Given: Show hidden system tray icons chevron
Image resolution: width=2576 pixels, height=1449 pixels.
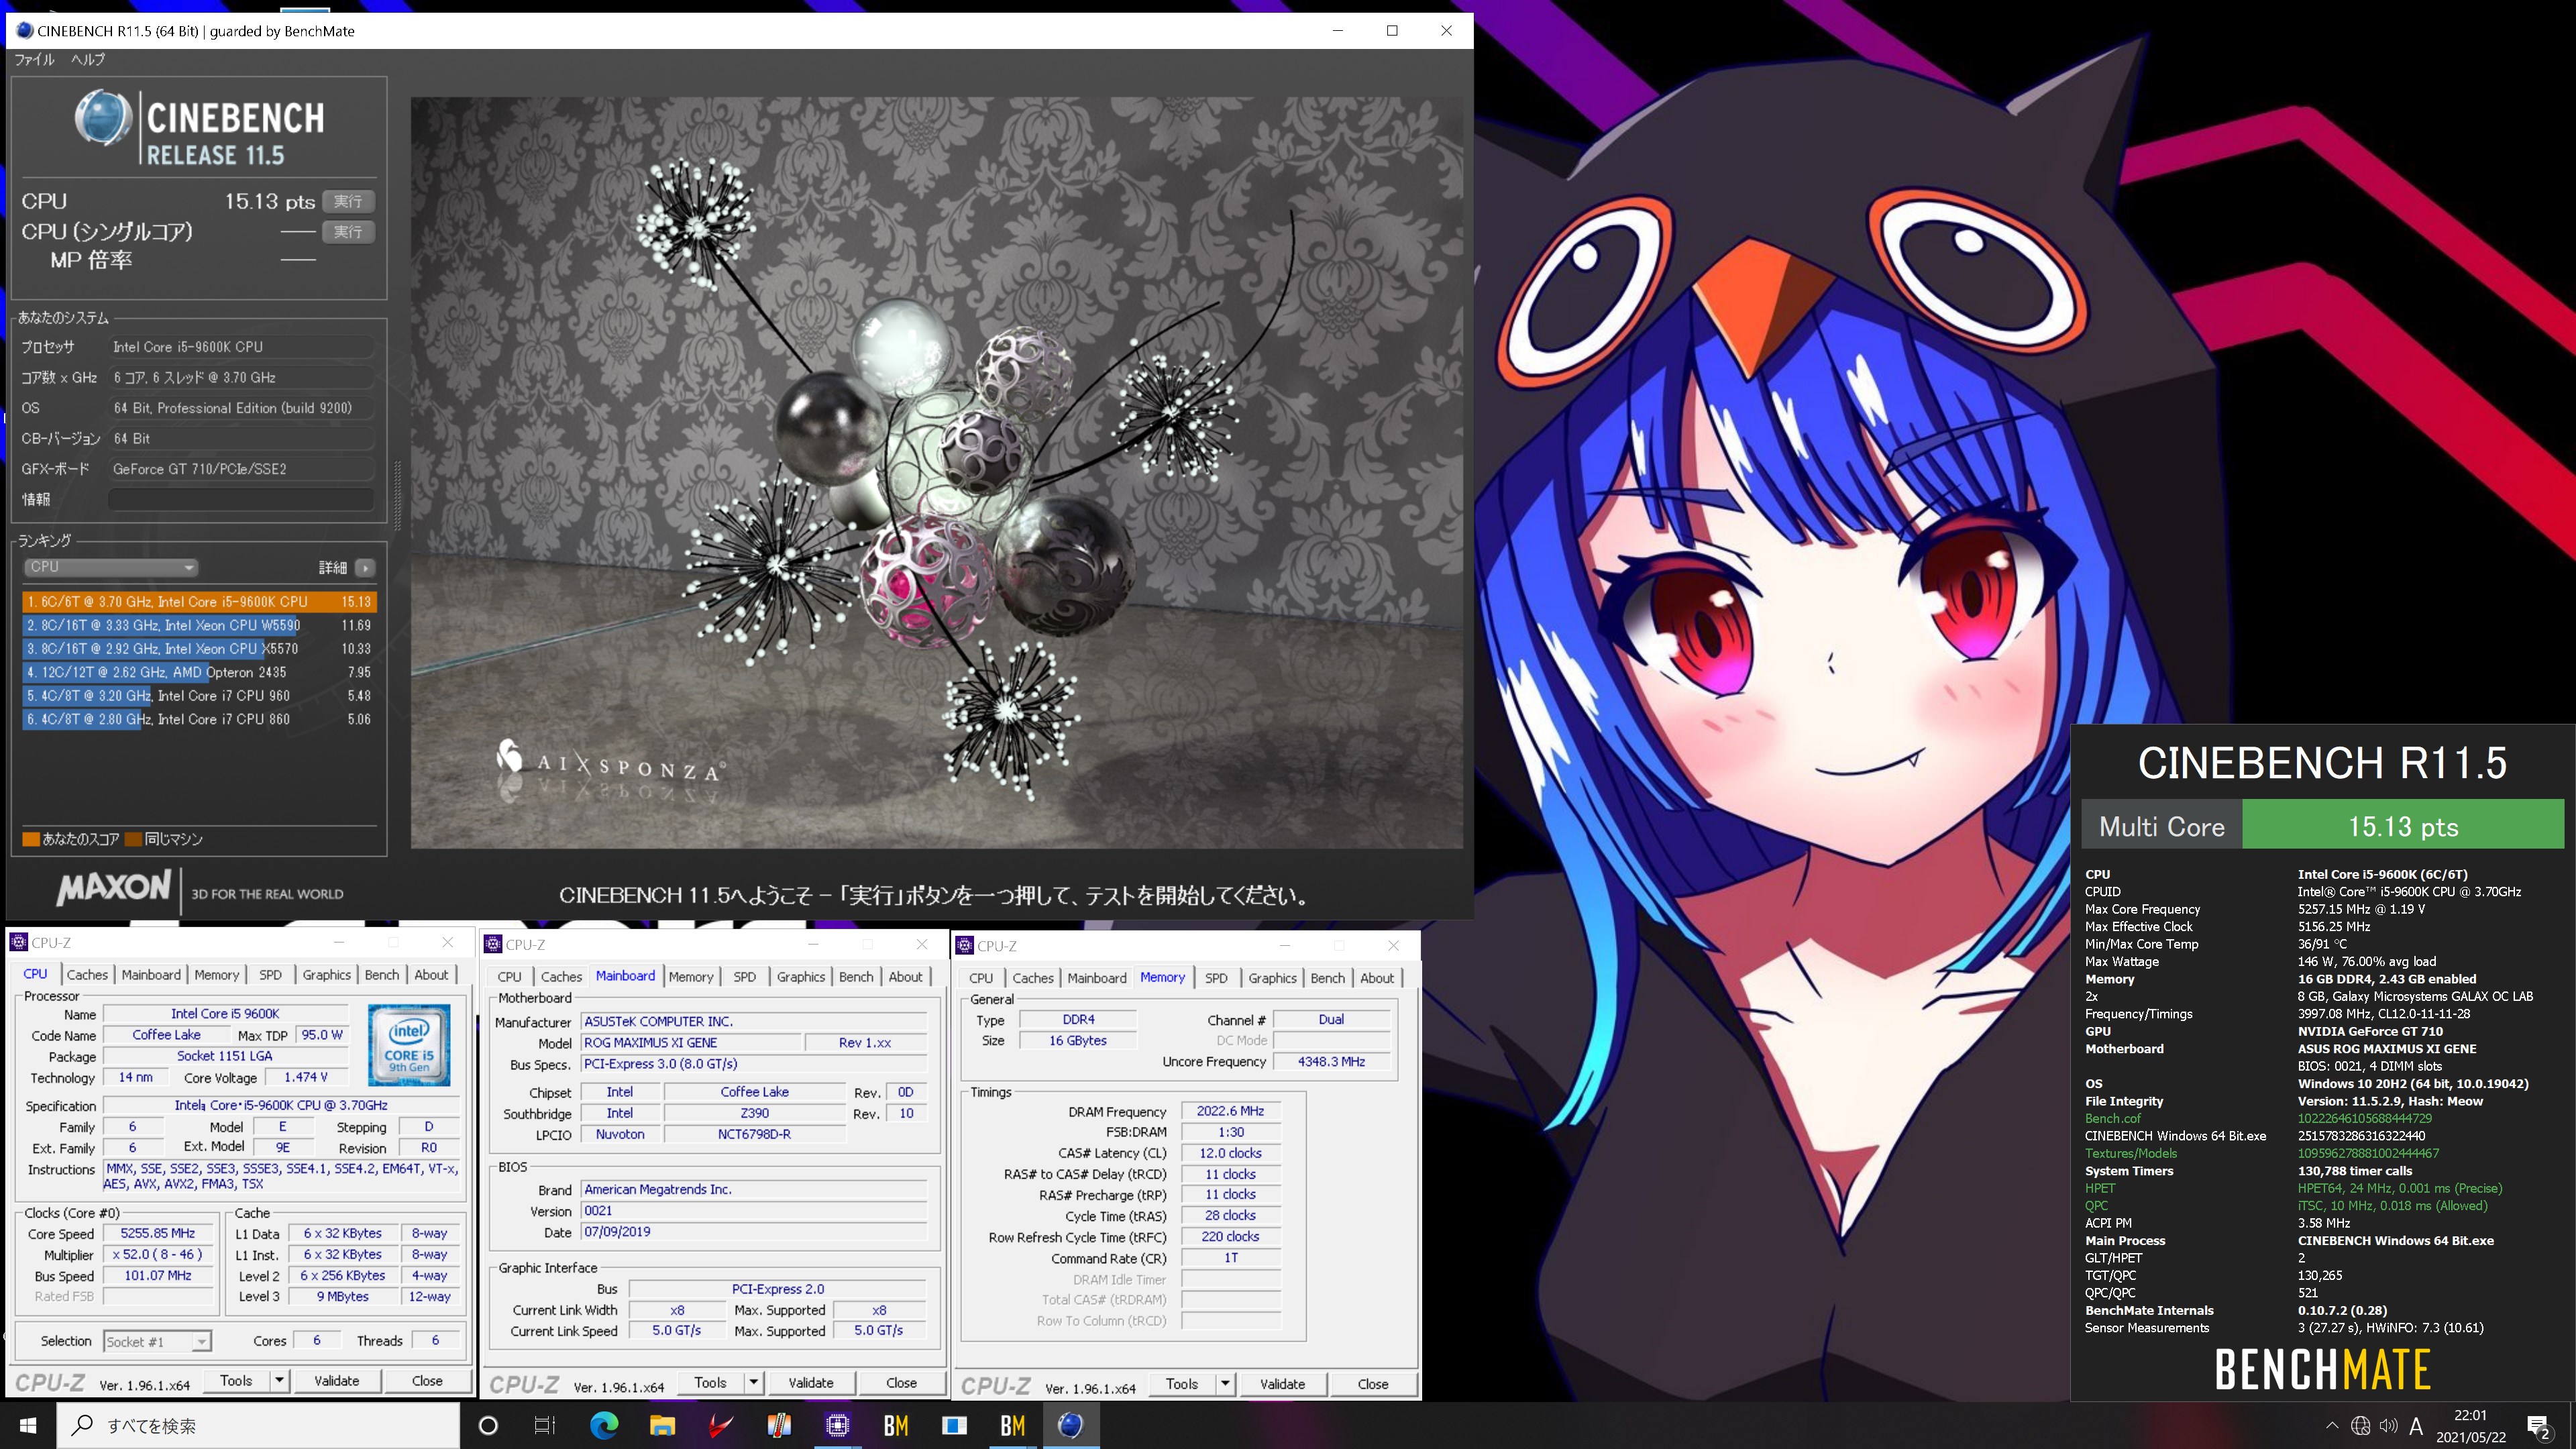Looking at the screenshot, I should (x=2332, y=1426).
